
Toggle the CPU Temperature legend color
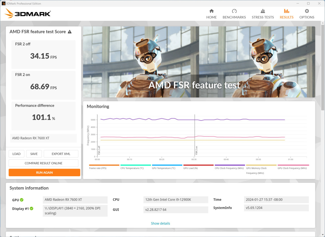tap(136, 165)
